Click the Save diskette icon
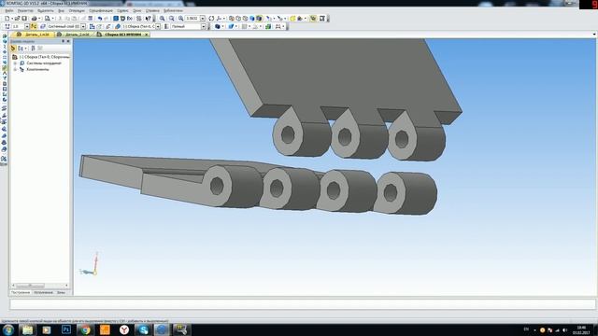The width and height of the screenshot is (598, 336). coord(24,19)
